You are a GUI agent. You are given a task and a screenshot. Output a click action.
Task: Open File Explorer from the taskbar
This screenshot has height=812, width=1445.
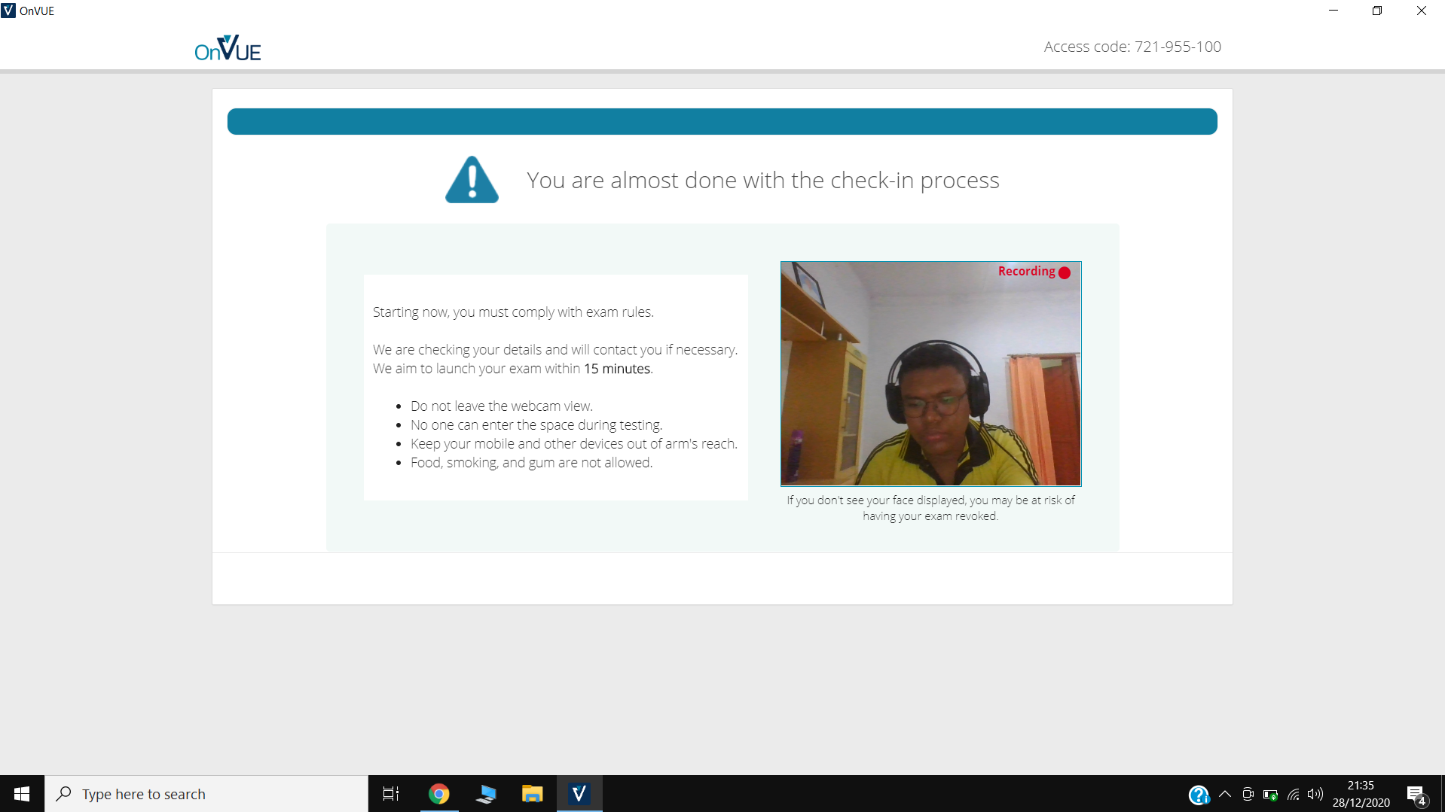coord(533,794)
